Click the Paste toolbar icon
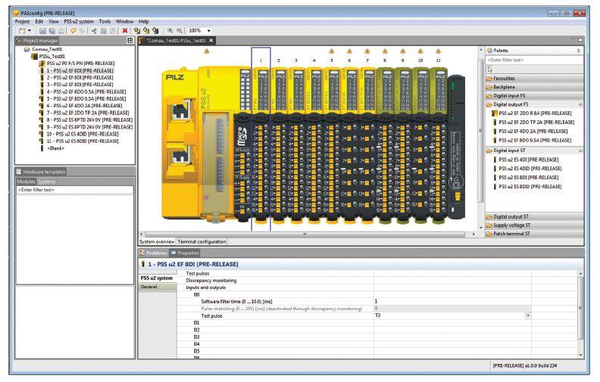This screenshot has height=382, width=600. [112, 30]
